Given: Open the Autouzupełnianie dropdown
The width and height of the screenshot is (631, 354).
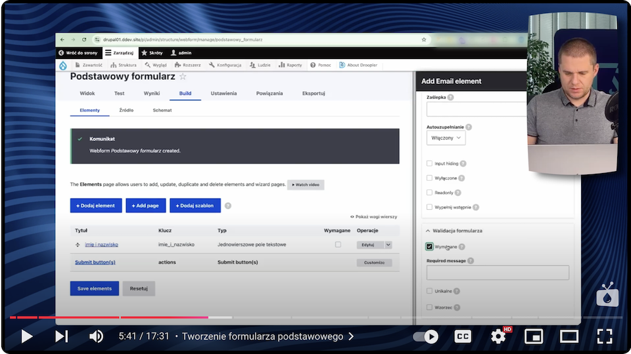Looking at the screenshot, I should (x=446, y=138).
